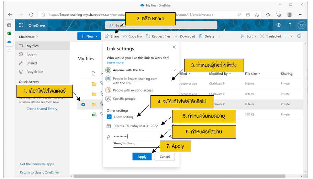313x179 pixels.
Task: Open Recycle bin in left navigation
Action: click(35, 72)
